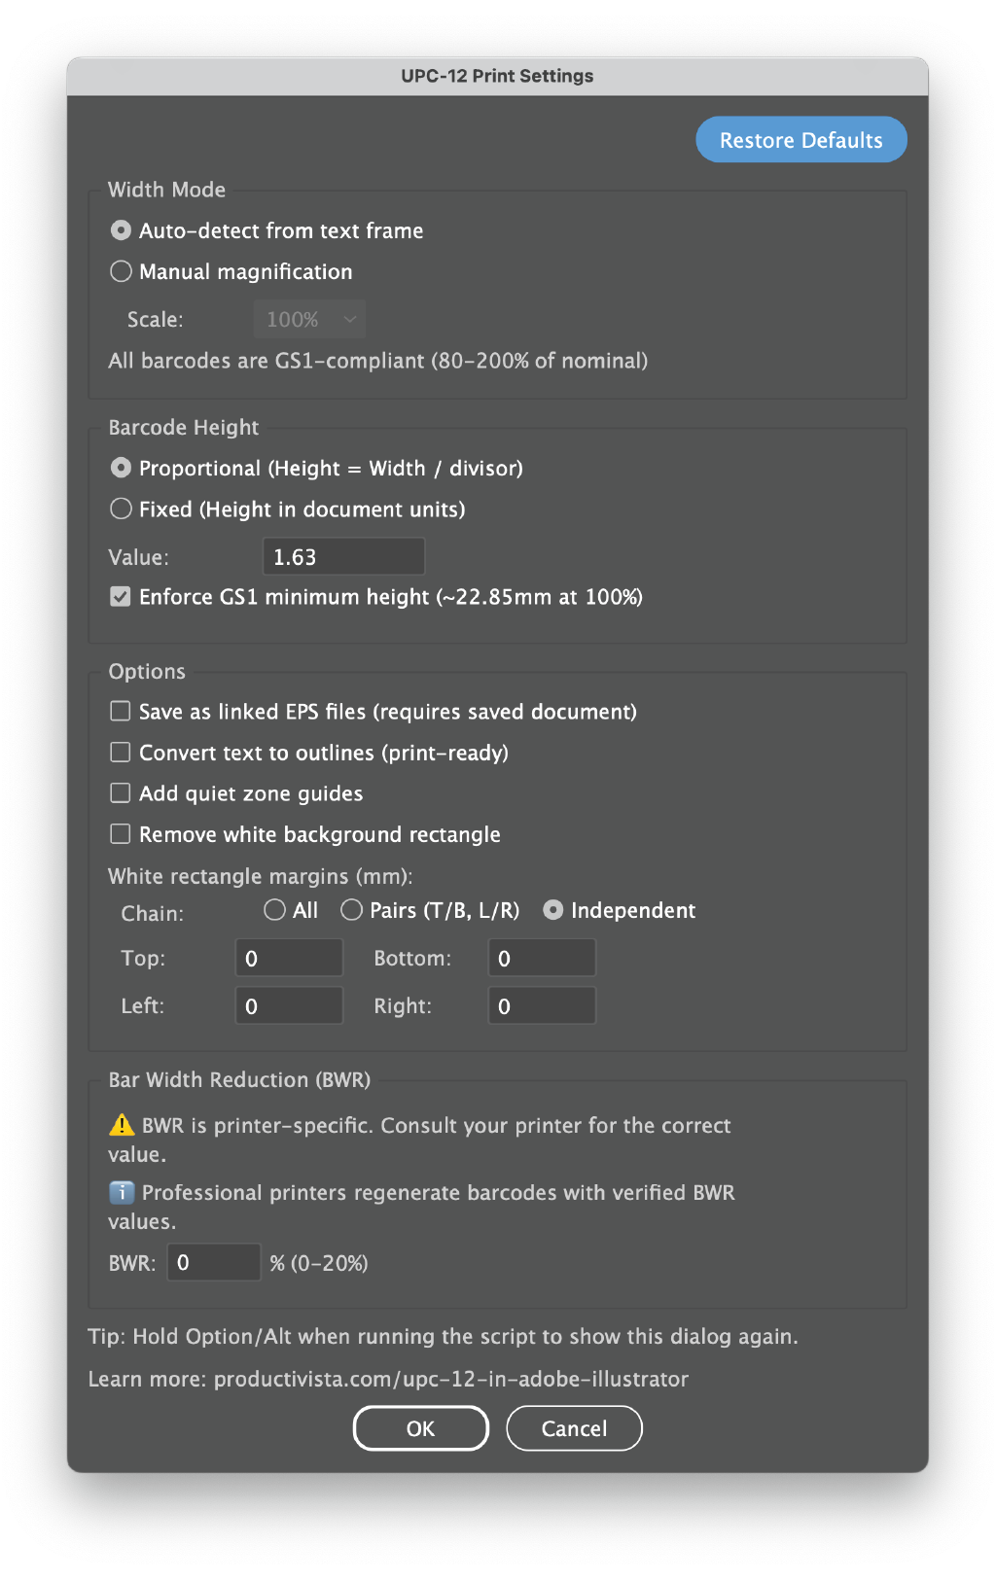Click the Restore Defaults button

[800, 140]
